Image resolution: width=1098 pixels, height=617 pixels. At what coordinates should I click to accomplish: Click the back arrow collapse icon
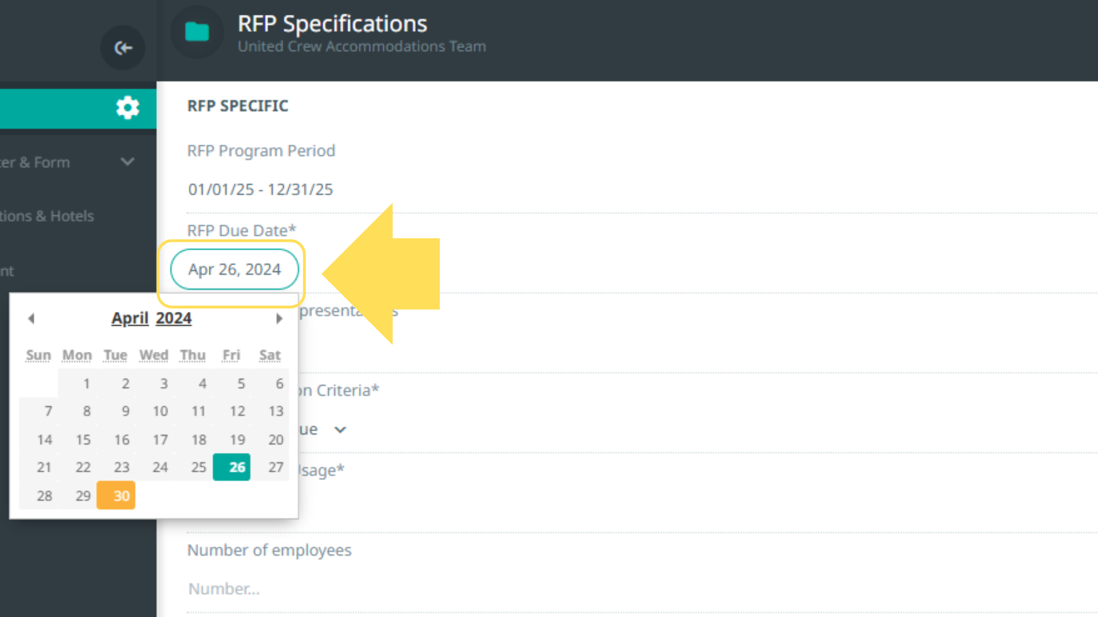point(123,48)
